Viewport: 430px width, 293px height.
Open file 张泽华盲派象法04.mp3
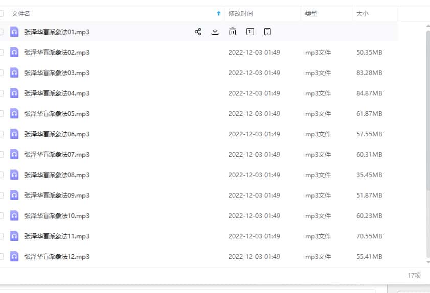[57, 93]
